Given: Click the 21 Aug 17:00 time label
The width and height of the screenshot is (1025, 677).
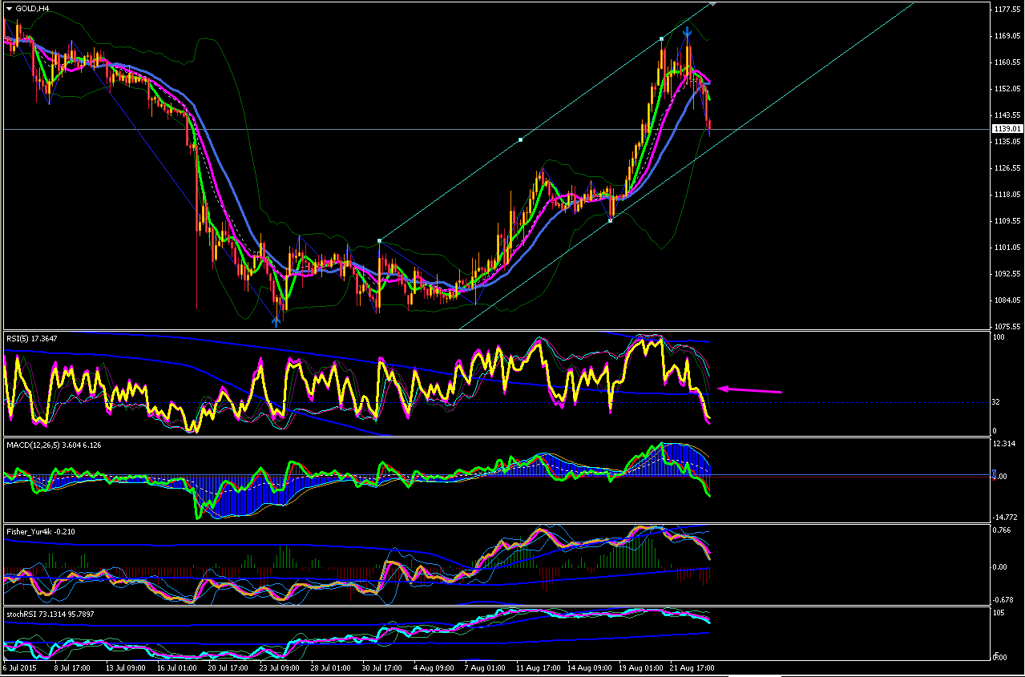Looking at the screenshot, I should (694, 667).
